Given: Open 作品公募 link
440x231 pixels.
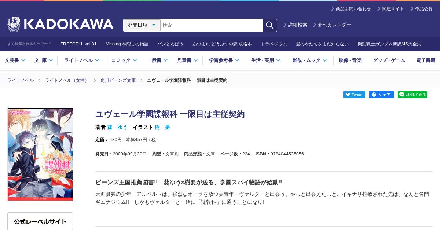Looking at the screenshot, I should pyautogui.click(x=421, y=9).
